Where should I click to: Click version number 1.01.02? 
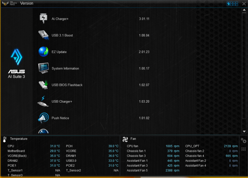tap(144, 118)
